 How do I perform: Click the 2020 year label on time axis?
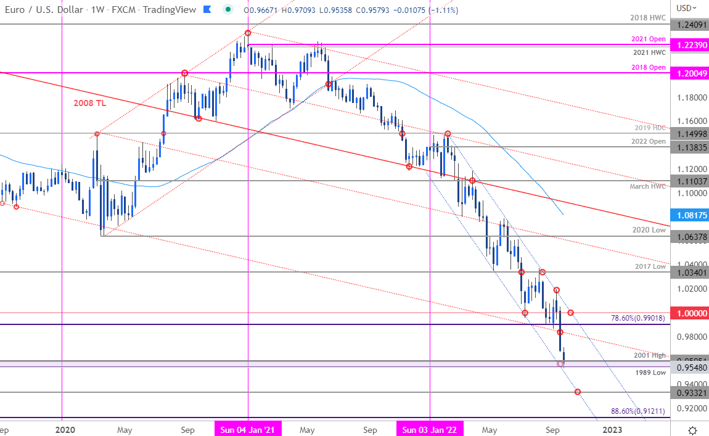click(65, 429)
